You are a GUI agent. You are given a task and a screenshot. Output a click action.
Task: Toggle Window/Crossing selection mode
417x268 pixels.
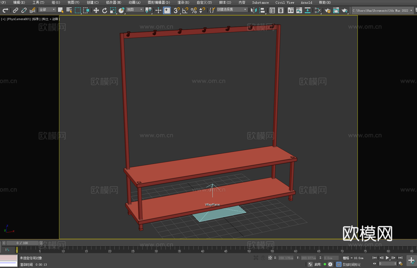(86, 10)
